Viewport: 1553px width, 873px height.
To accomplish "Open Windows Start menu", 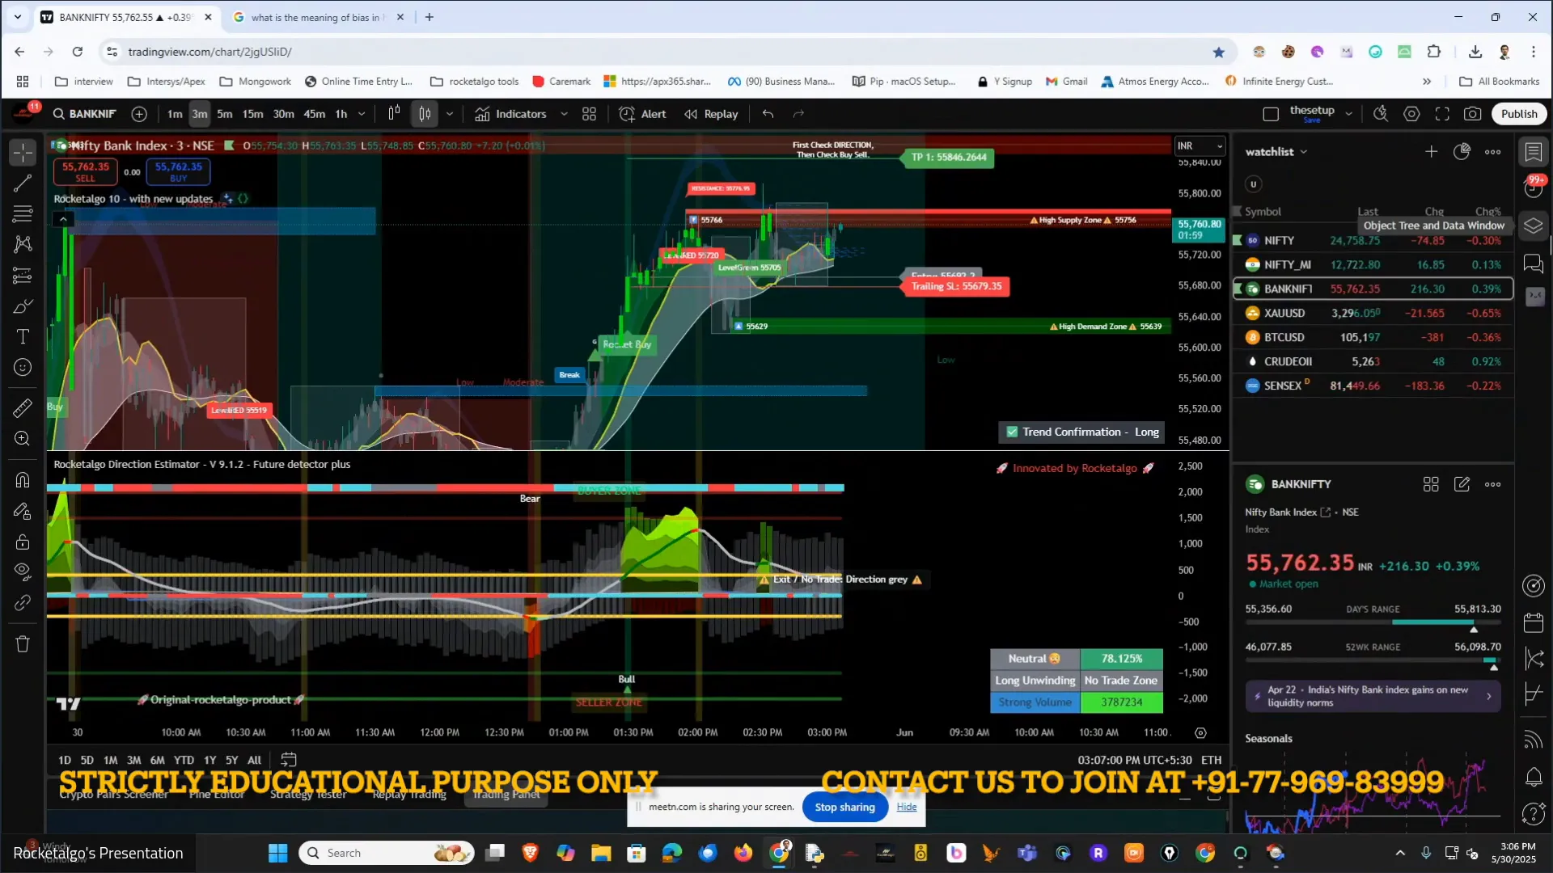I will click(x=277, y=854).
